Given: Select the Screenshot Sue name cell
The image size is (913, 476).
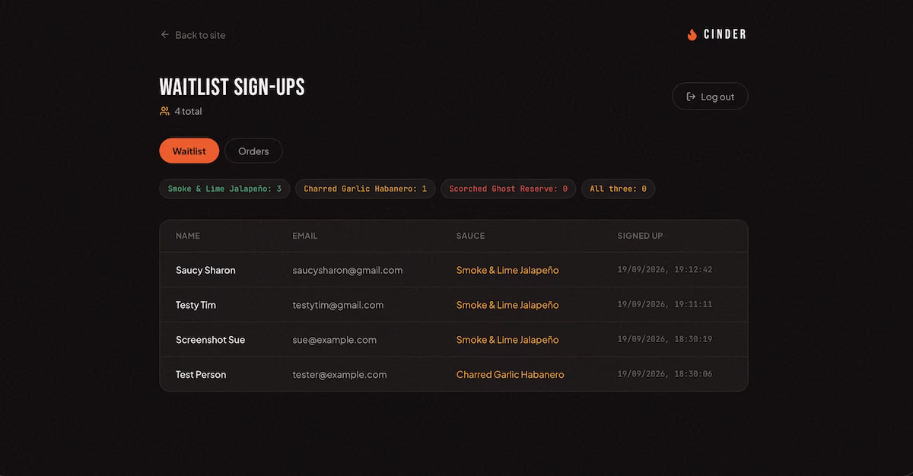Looking at the screenshot, I should (210, 340).
